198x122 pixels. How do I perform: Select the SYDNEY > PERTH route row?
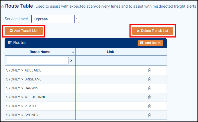tap(86, 106)
